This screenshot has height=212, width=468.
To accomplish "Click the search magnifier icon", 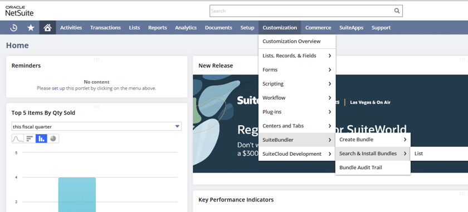I will (397, 11).
